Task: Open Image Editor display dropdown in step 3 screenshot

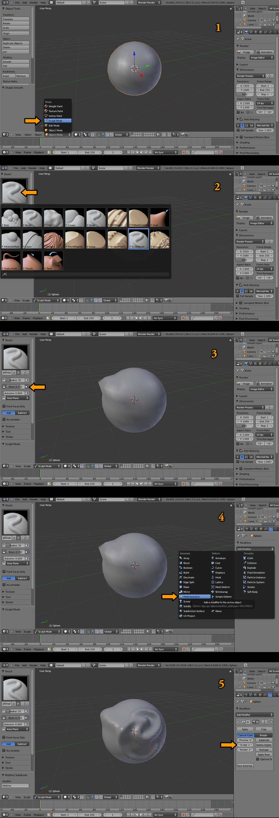Action: tap(262, 389)
